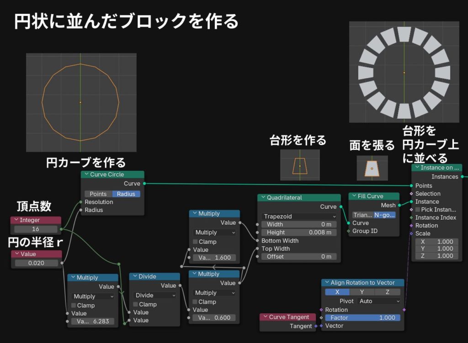Tick the Pick Instance checkbox

tap(418, 210)
